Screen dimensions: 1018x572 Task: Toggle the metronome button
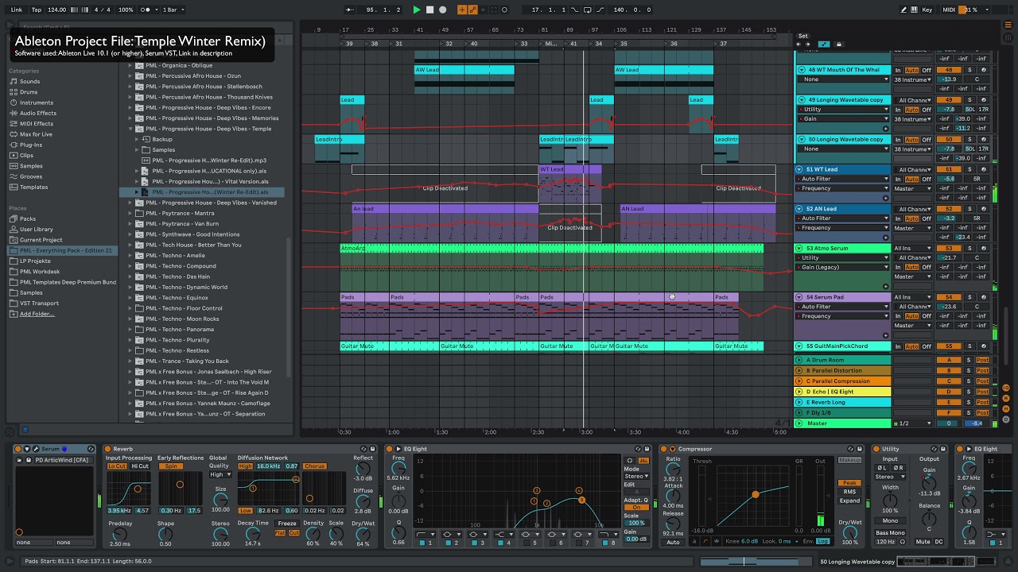(146, 10)
